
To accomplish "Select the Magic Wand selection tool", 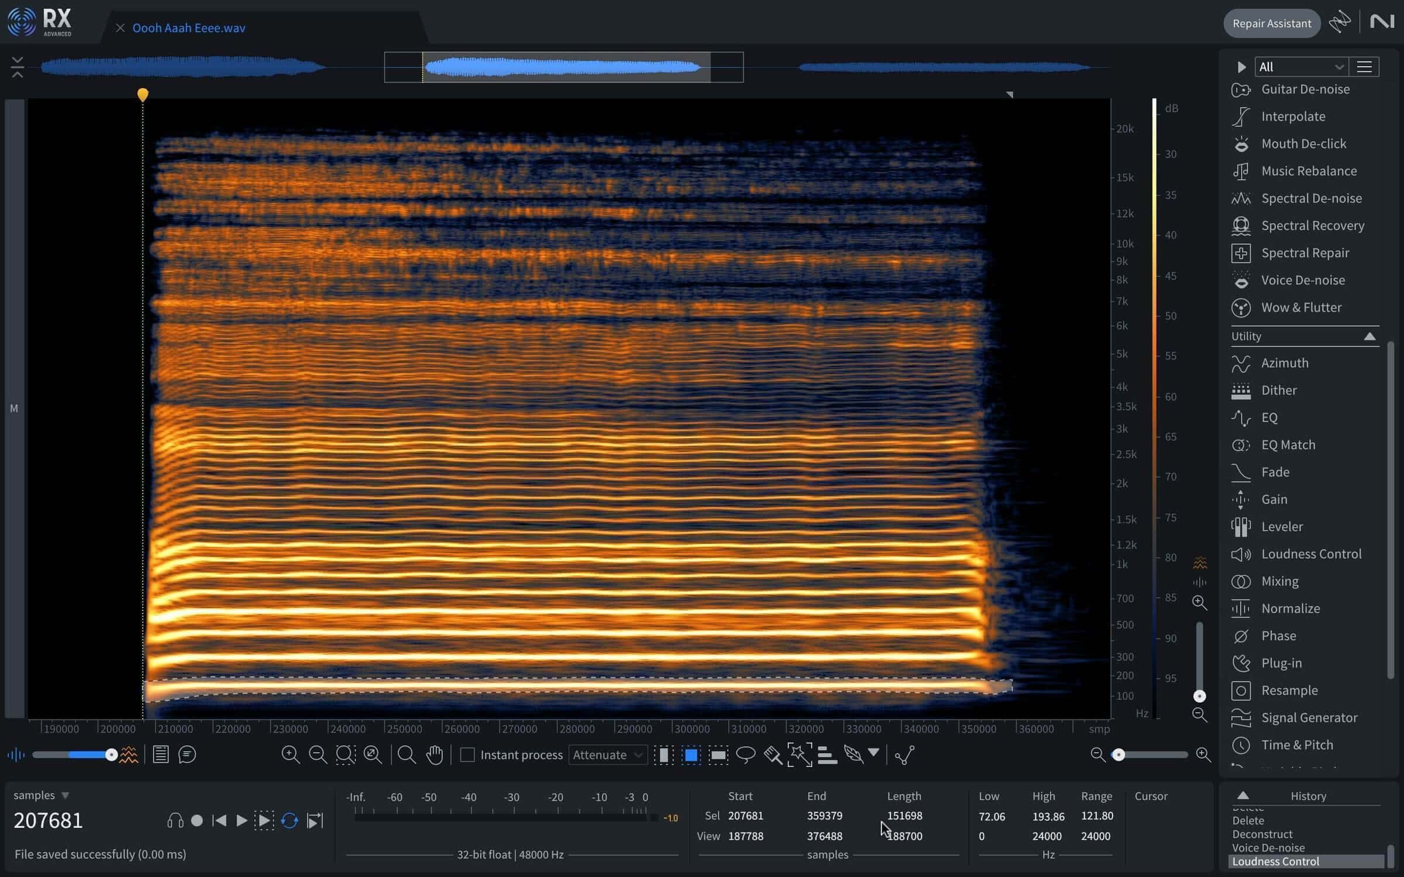I will click(x=800, y=755).
